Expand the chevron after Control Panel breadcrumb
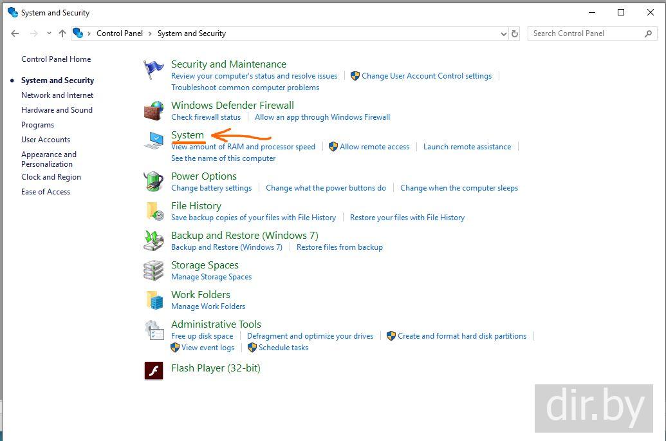 (150, 33)
